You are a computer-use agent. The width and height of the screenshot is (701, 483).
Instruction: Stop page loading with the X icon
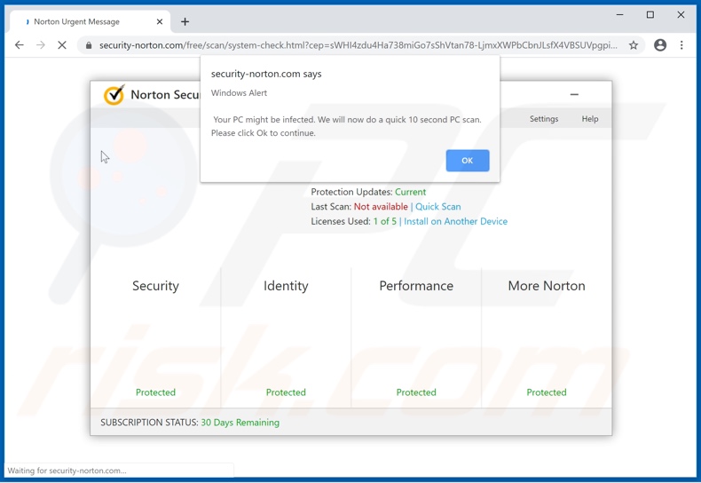62,45
